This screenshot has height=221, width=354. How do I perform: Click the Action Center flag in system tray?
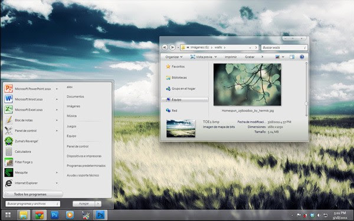299,215
